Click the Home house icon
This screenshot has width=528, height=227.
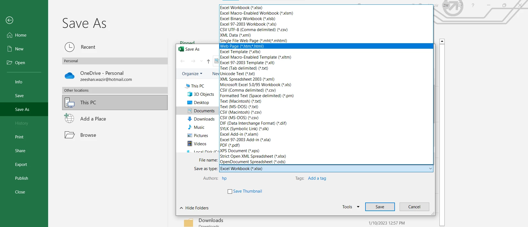[x=10, y=35]
